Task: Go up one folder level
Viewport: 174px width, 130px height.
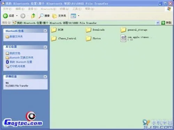Action: 33,16
